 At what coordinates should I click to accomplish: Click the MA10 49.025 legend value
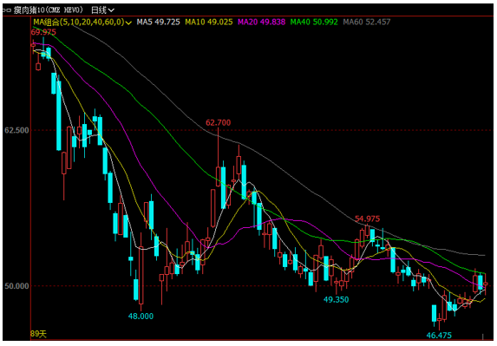[x=209, y=23]
